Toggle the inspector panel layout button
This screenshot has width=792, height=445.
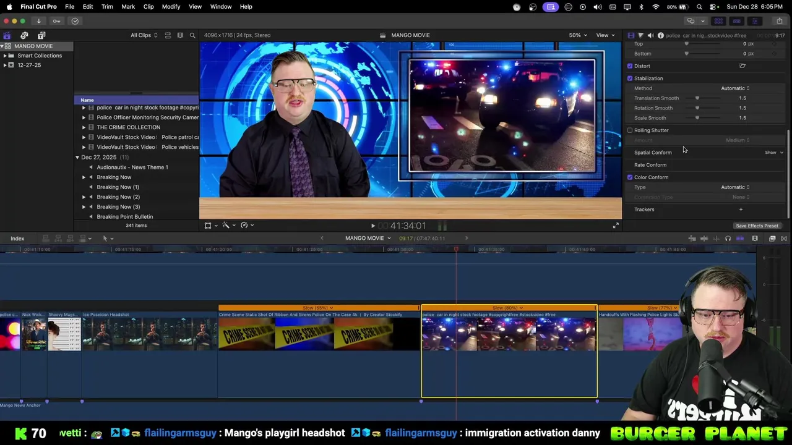point(754,21)
